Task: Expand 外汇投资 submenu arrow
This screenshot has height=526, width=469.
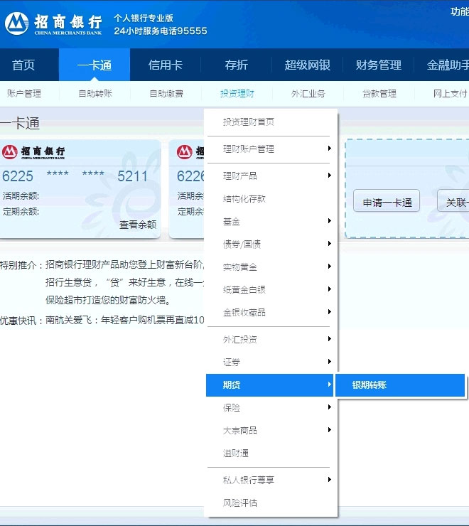Action: tap(330, 339)
